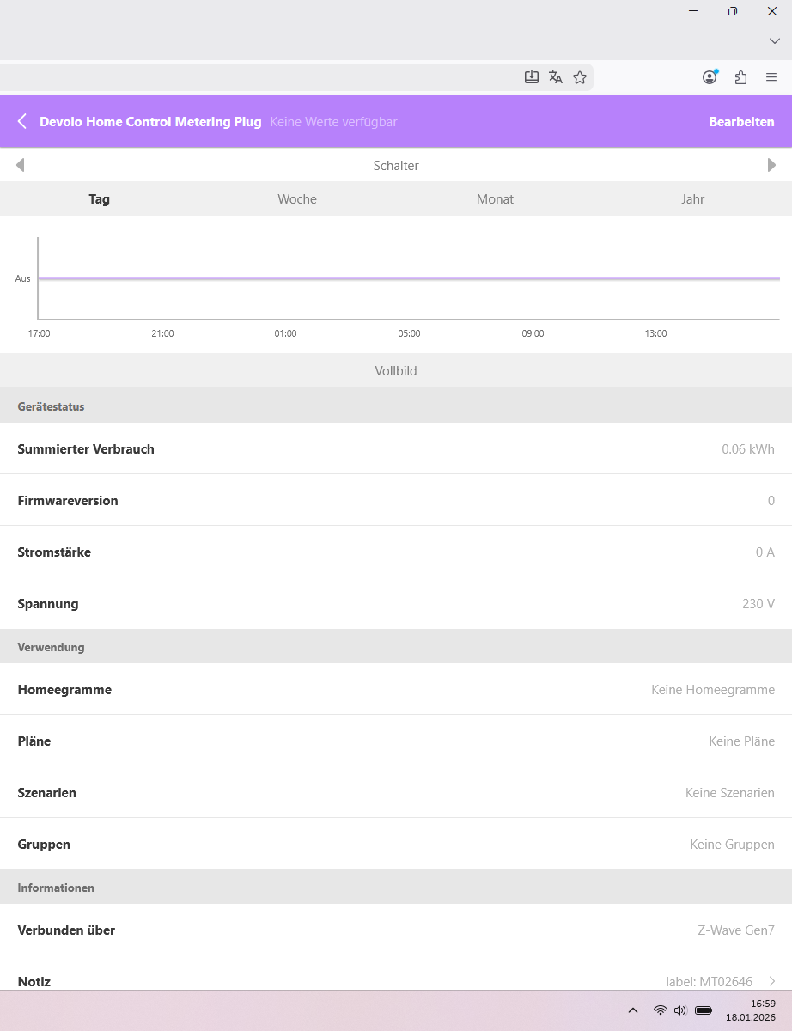This screenshot has width=792, height=1031.
Task: Open the browser extensions puzzle icon
Action: pyautogui.click(x=740, y=77)
